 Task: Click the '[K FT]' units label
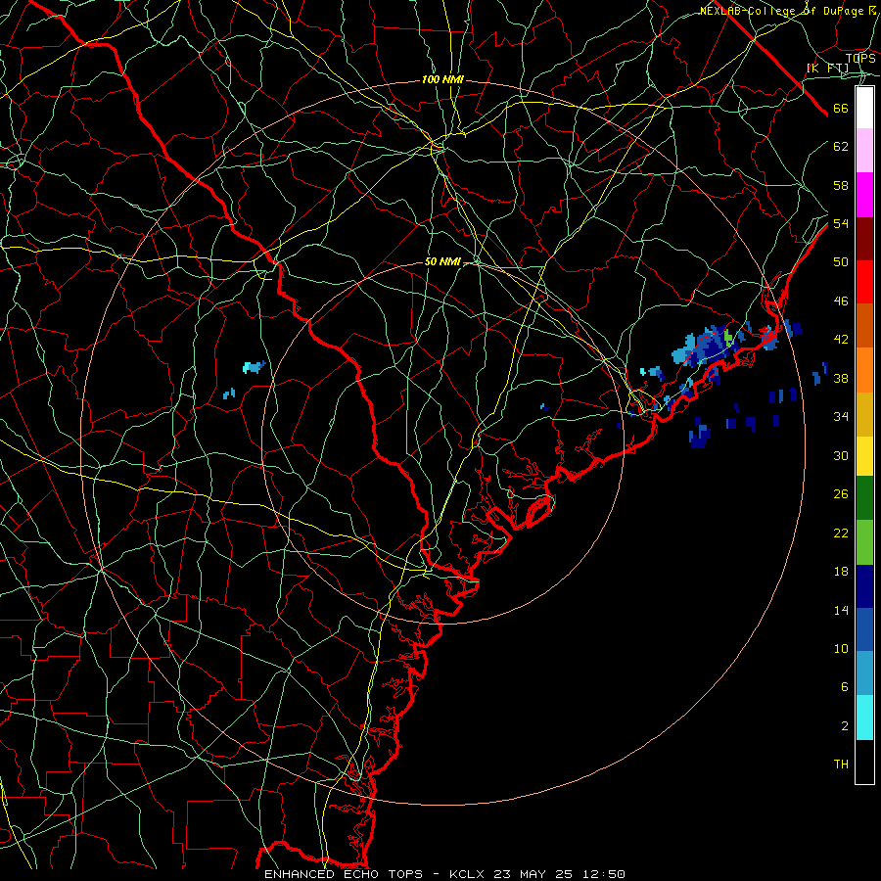(x=827, y=69)
